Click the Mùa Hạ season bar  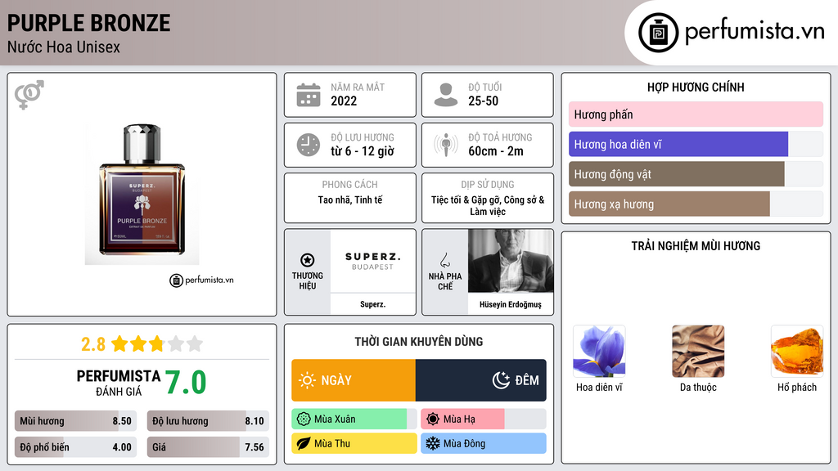click(484, 419)
